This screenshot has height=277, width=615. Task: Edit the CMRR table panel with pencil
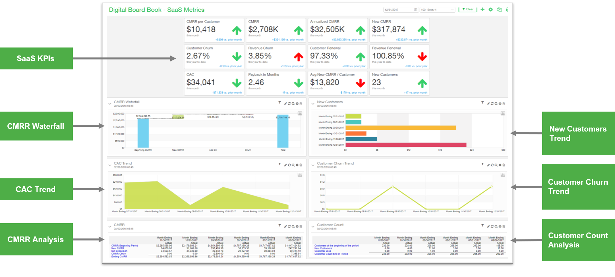285,227
